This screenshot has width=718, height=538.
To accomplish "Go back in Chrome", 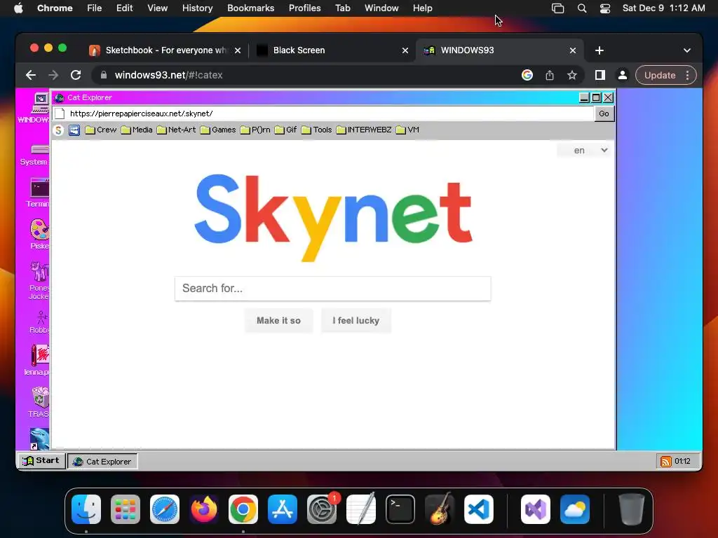I will 31,75.
